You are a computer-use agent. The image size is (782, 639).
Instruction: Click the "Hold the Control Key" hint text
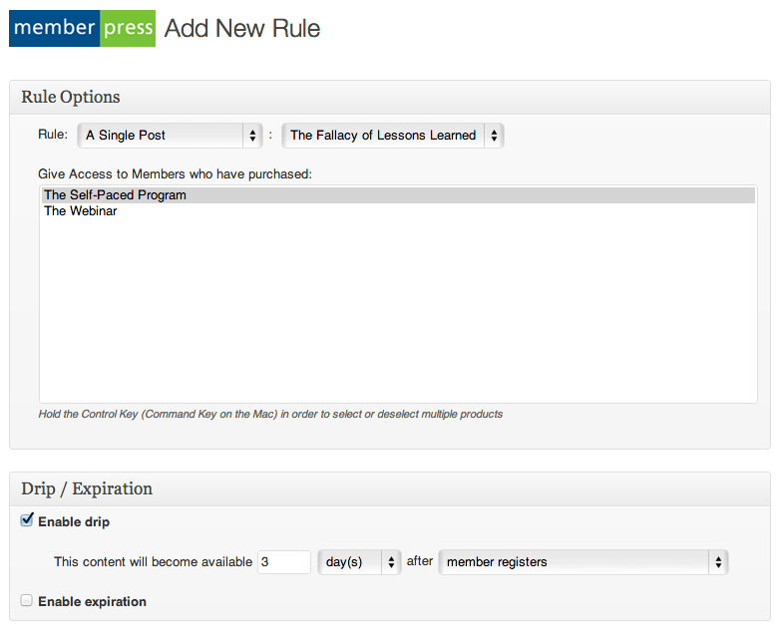pyautogui.click(x=269, y=414)
